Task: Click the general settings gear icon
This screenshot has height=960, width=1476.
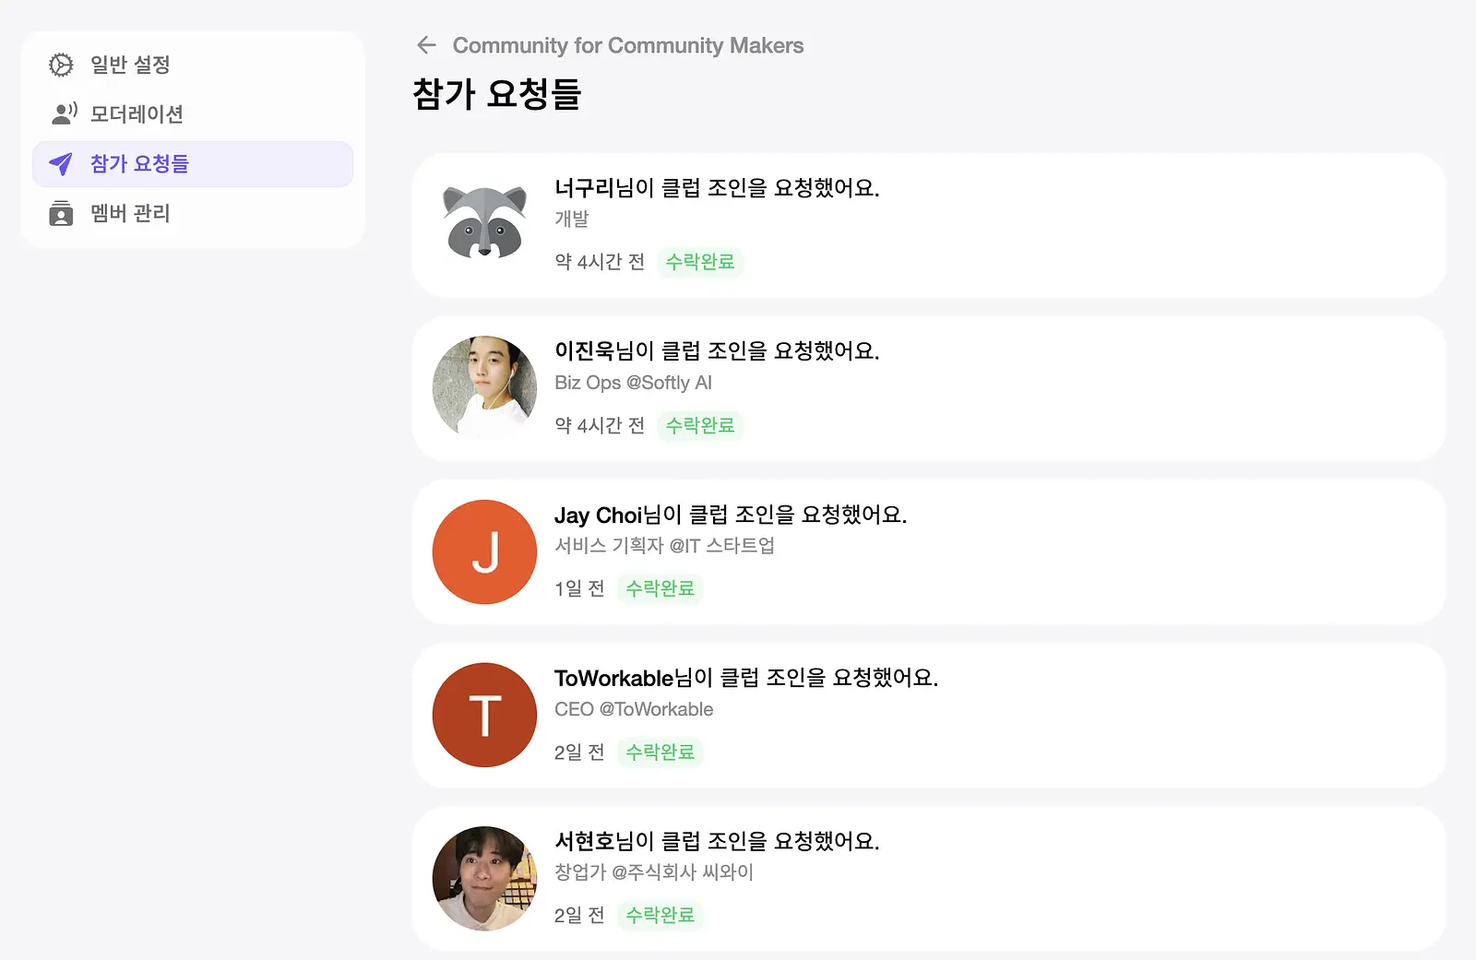Action: click(x=61, y=65)
